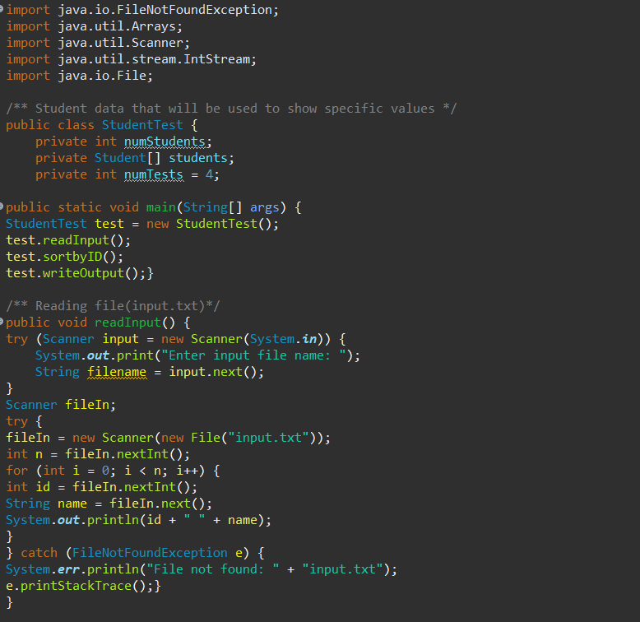Screen dimensions: 640x622
Task: Click the args parameter in main
Action: tap(265, 207)
